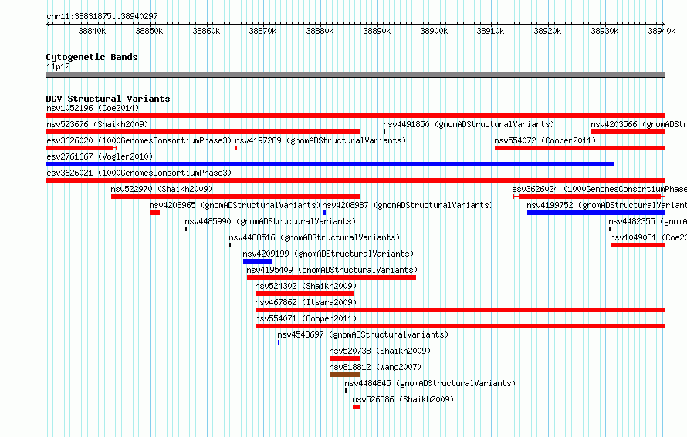The width and height of the screenshot is (687, 437).
Task: Click the brown bar of nsv818812
Action: point(344,375)
